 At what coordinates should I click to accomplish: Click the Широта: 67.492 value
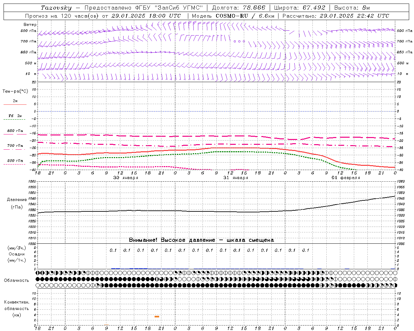[x=299, y=8]
